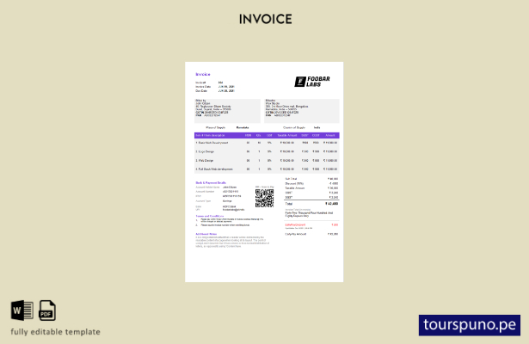The height and width of the screenshot is (344, 529).
Task: Click the Terms and Conditions heading
Action: [x=210, y=216]
